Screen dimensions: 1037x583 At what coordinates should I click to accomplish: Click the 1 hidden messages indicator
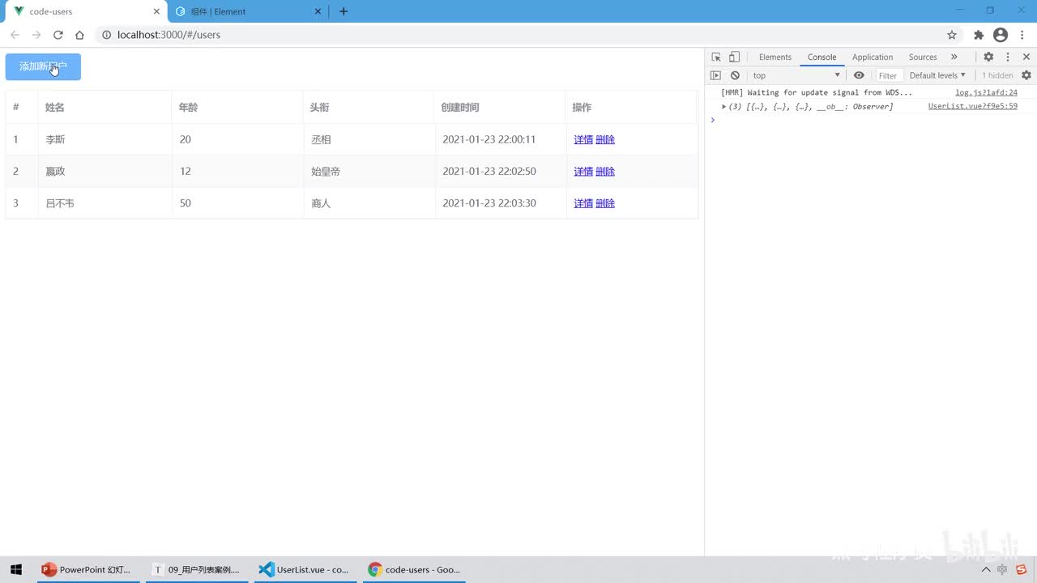pyautogui.click(x=997, y=75)
